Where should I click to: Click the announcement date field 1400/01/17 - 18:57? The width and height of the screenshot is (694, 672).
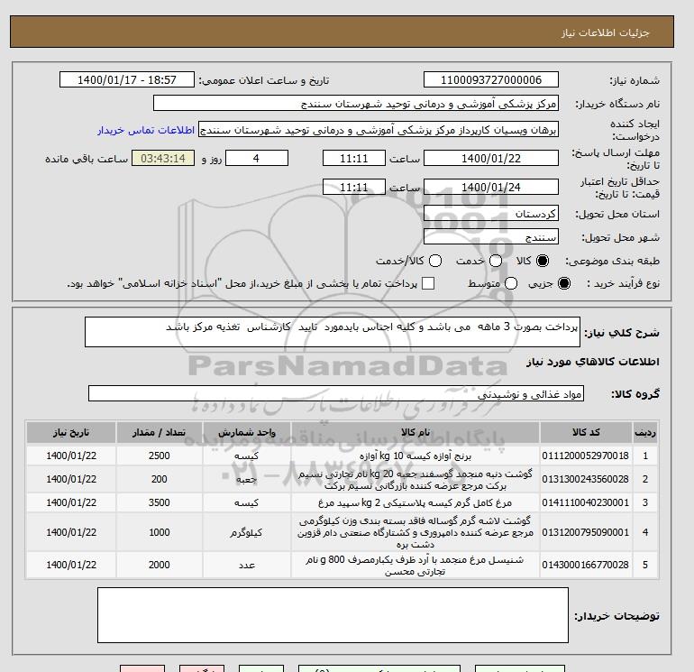pos(127,79)
